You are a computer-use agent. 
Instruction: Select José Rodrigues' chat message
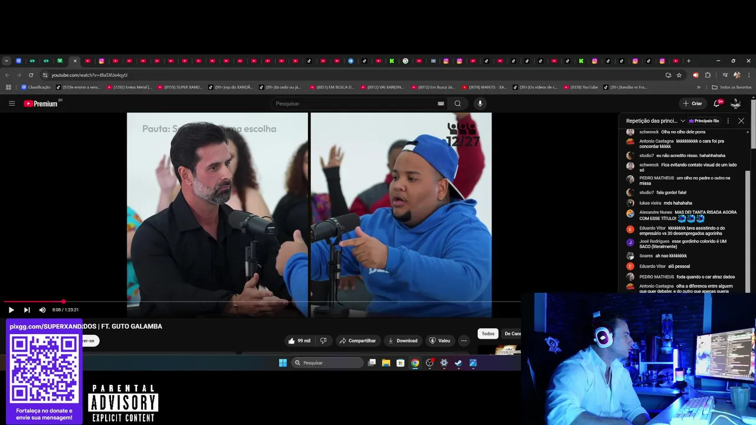pos(682,244)
